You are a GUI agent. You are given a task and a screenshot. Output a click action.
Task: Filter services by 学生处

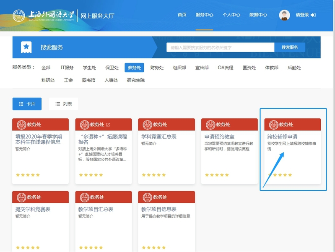89,68
